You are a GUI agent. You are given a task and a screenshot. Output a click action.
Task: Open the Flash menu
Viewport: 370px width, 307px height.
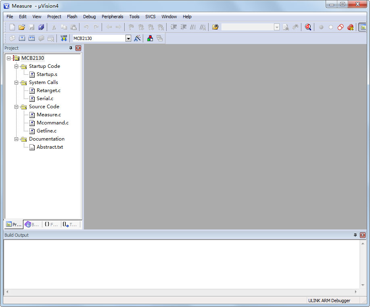72,17
